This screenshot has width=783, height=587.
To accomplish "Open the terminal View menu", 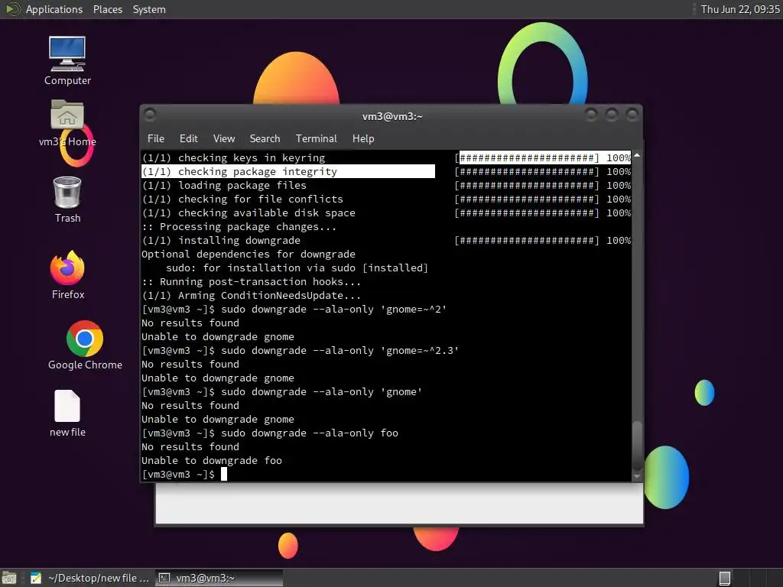I will tap(224, 139).
